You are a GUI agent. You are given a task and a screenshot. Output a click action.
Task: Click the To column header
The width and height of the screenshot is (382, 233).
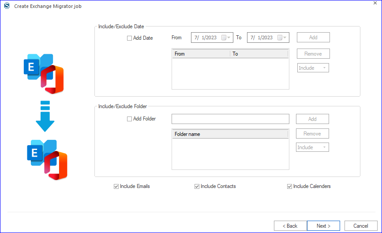point(259,54)
